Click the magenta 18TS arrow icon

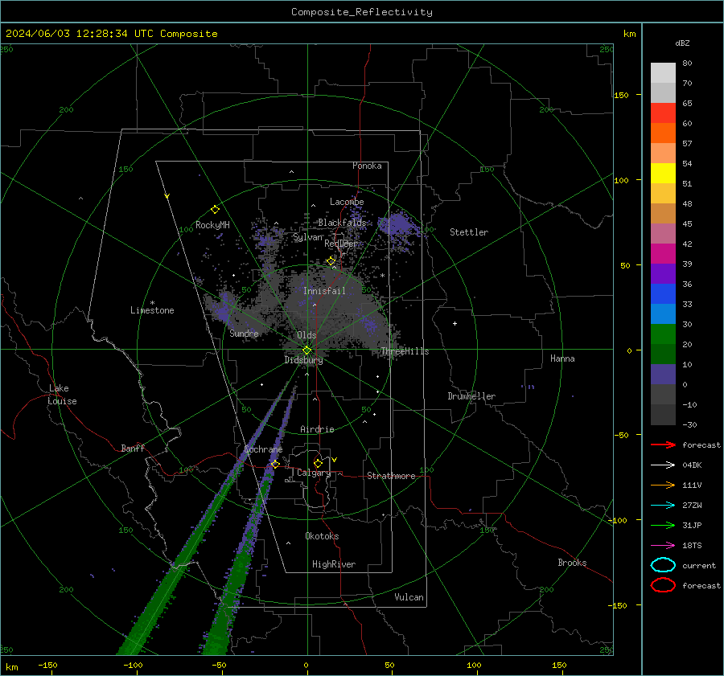(x=663, y=546)
